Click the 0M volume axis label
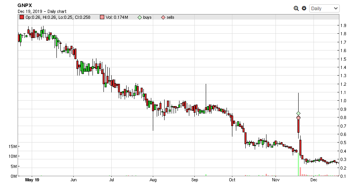This screenshot has width=357, height=195. 14,176
